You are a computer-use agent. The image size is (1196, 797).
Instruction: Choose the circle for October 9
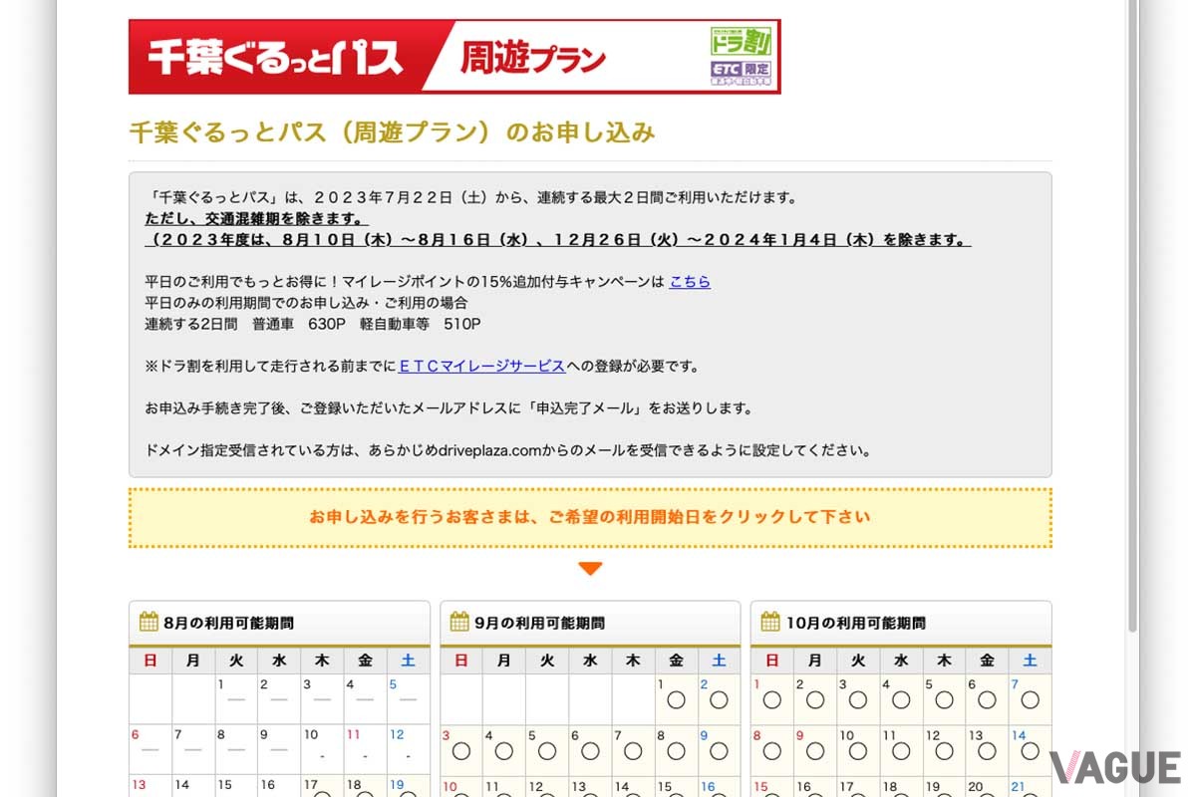pyautogui.click(x=814, y=750)
